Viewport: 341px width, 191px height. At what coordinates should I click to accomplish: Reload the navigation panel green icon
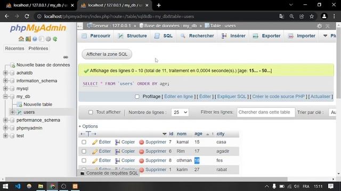click(55, 39)
